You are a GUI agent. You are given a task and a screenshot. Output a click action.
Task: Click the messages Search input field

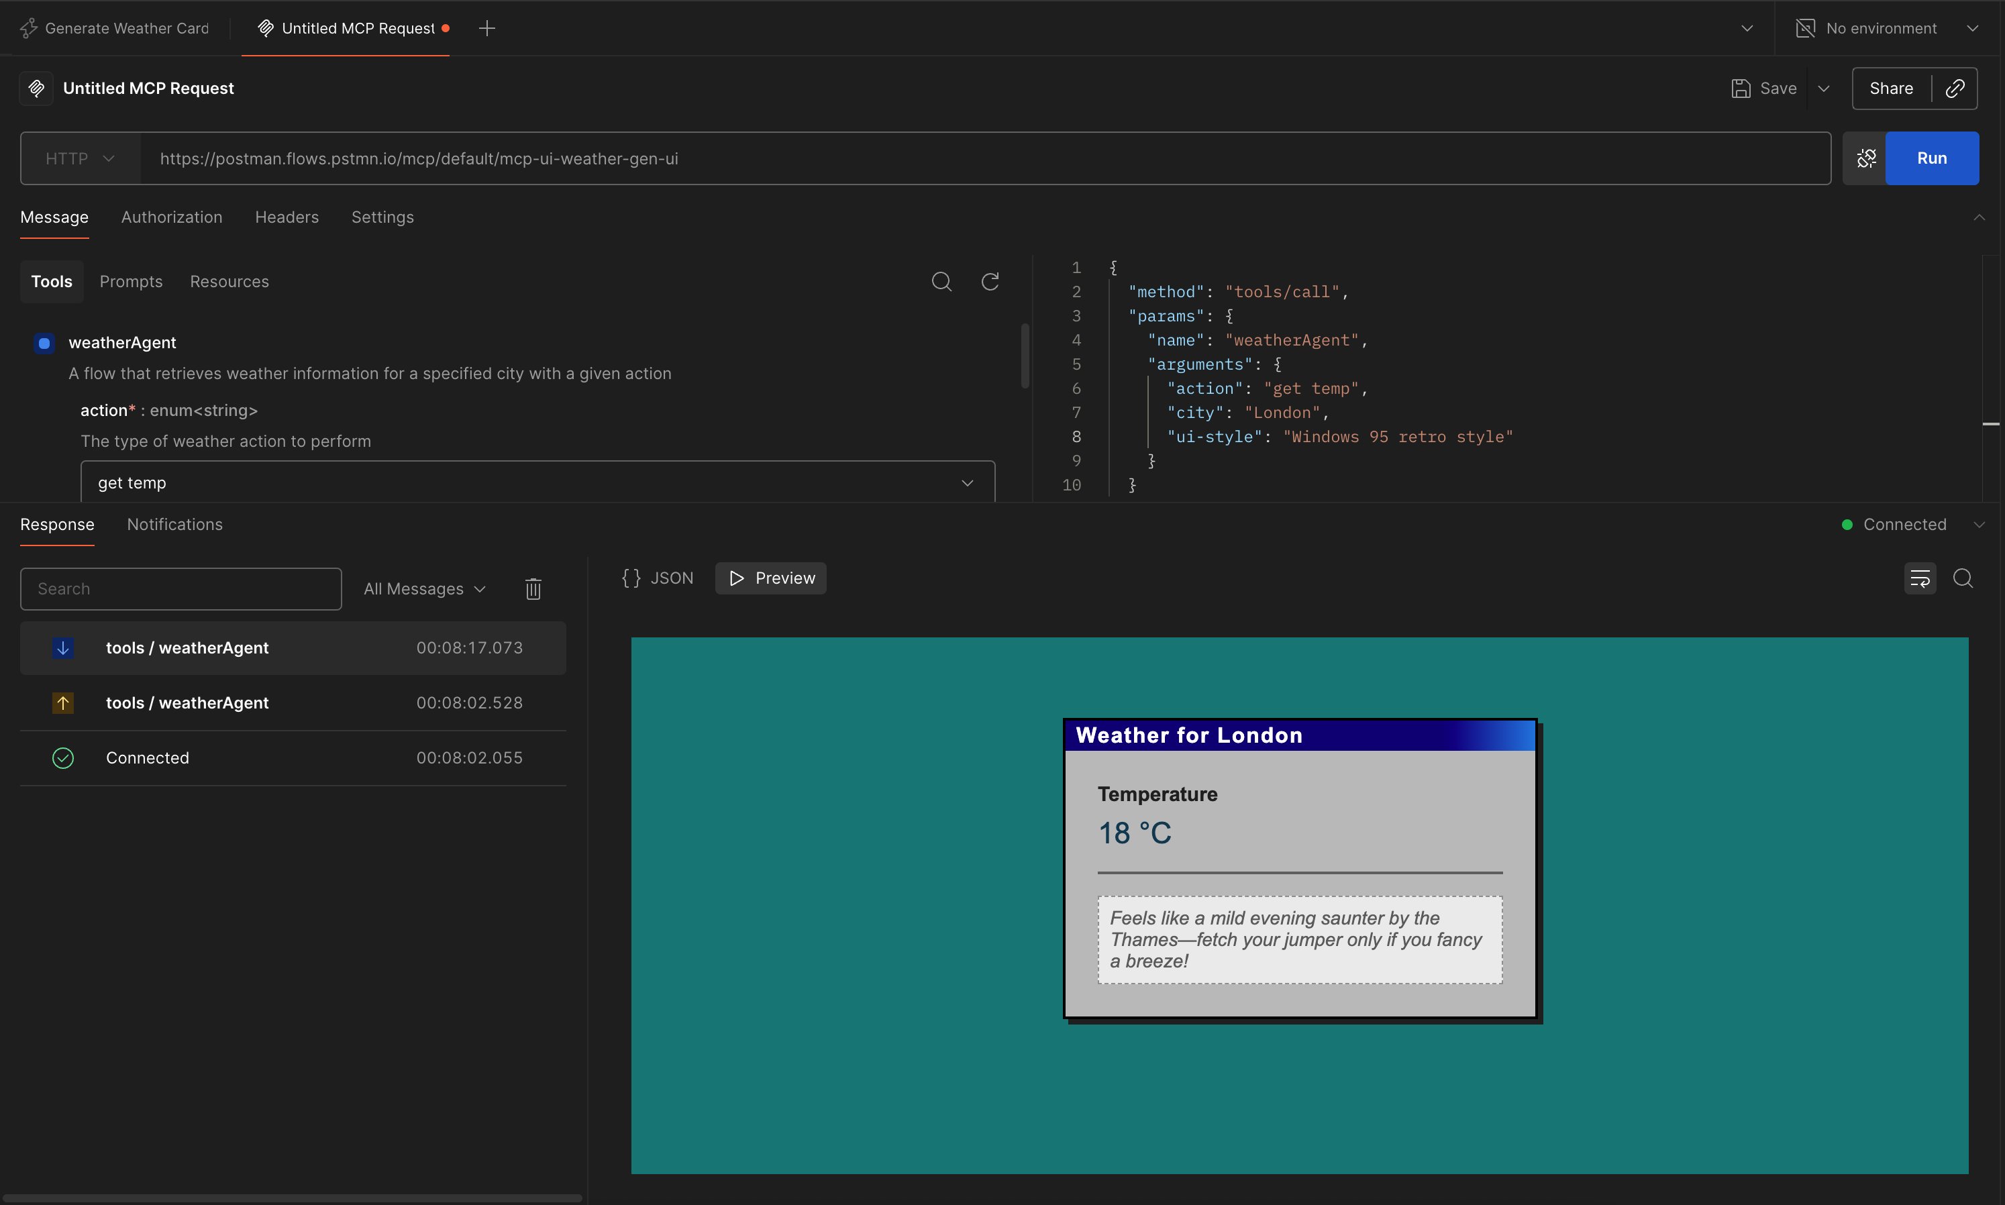click(x=181, y=588)
